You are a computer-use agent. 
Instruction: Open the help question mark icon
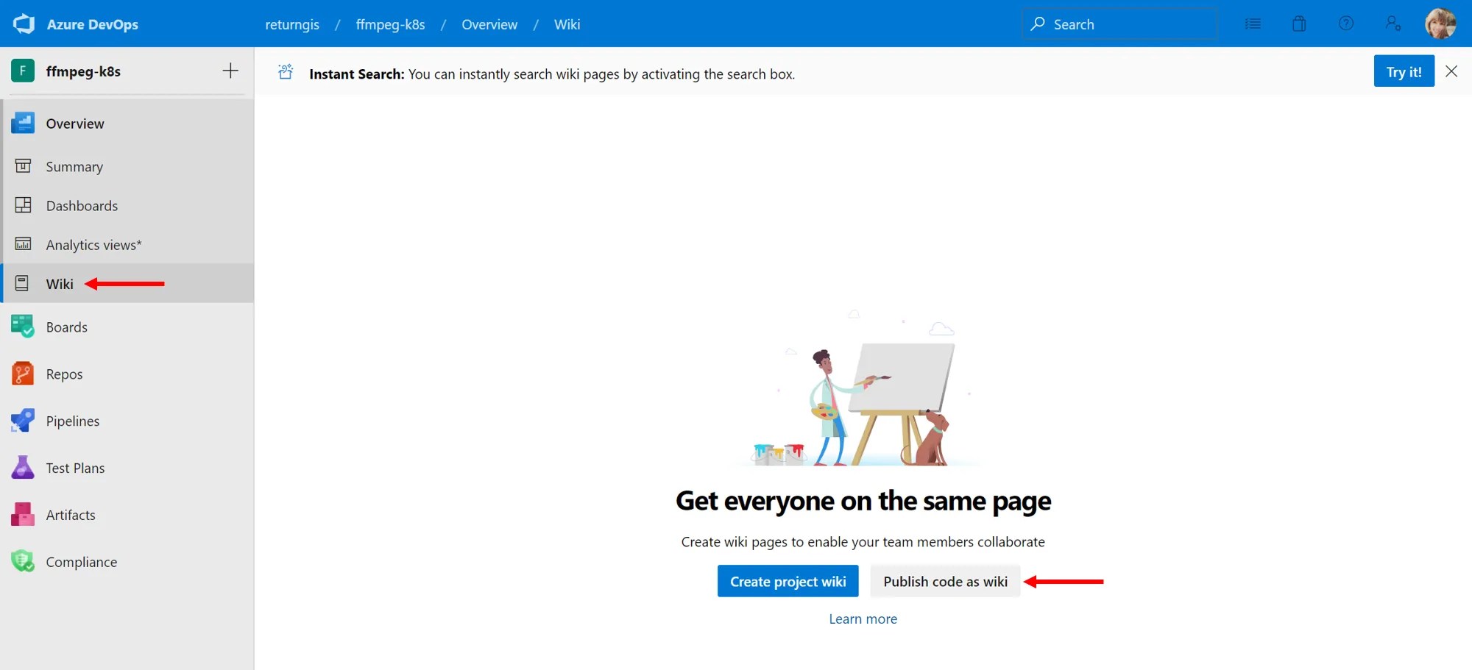1346,24
